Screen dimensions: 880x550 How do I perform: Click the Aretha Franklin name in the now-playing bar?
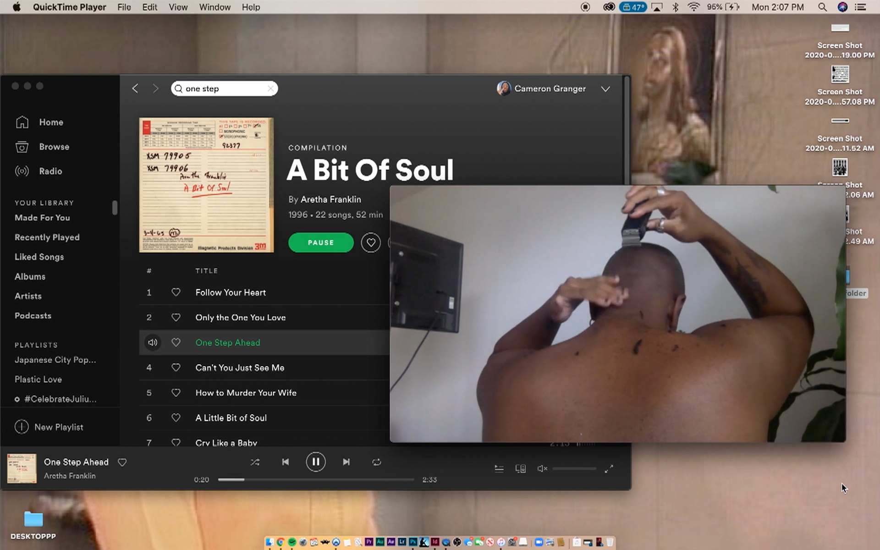70,476
